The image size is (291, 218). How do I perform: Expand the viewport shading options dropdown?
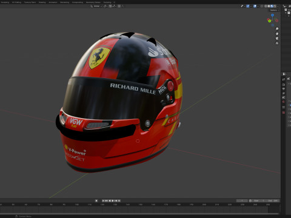[x=278, y=6]
